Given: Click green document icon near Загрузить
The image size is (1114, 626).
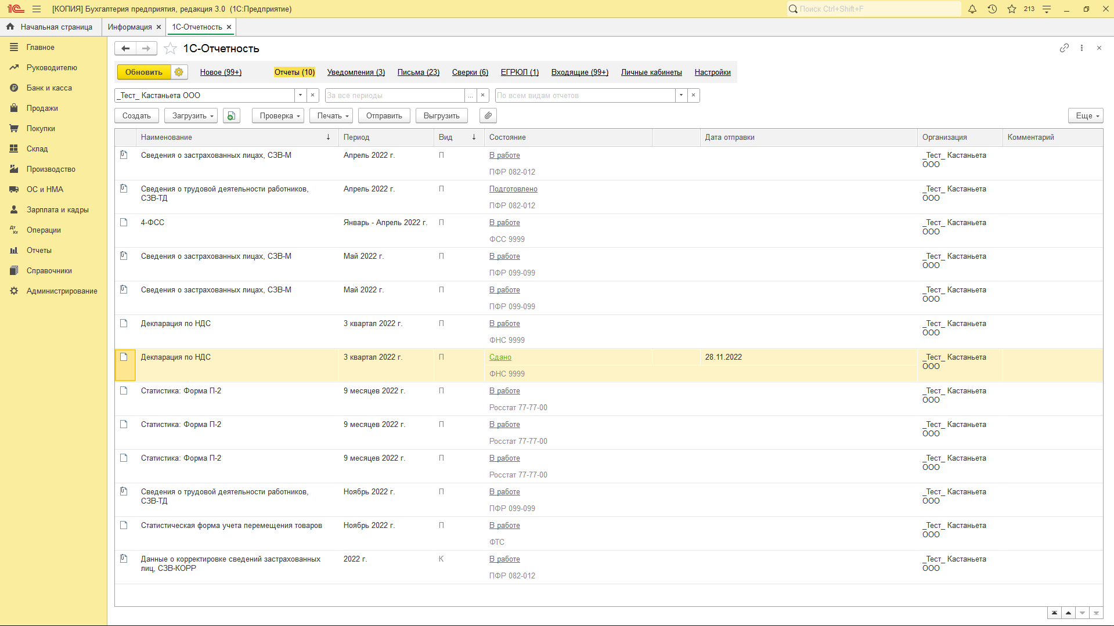Looking at the screenshot, I should point(231,116).
